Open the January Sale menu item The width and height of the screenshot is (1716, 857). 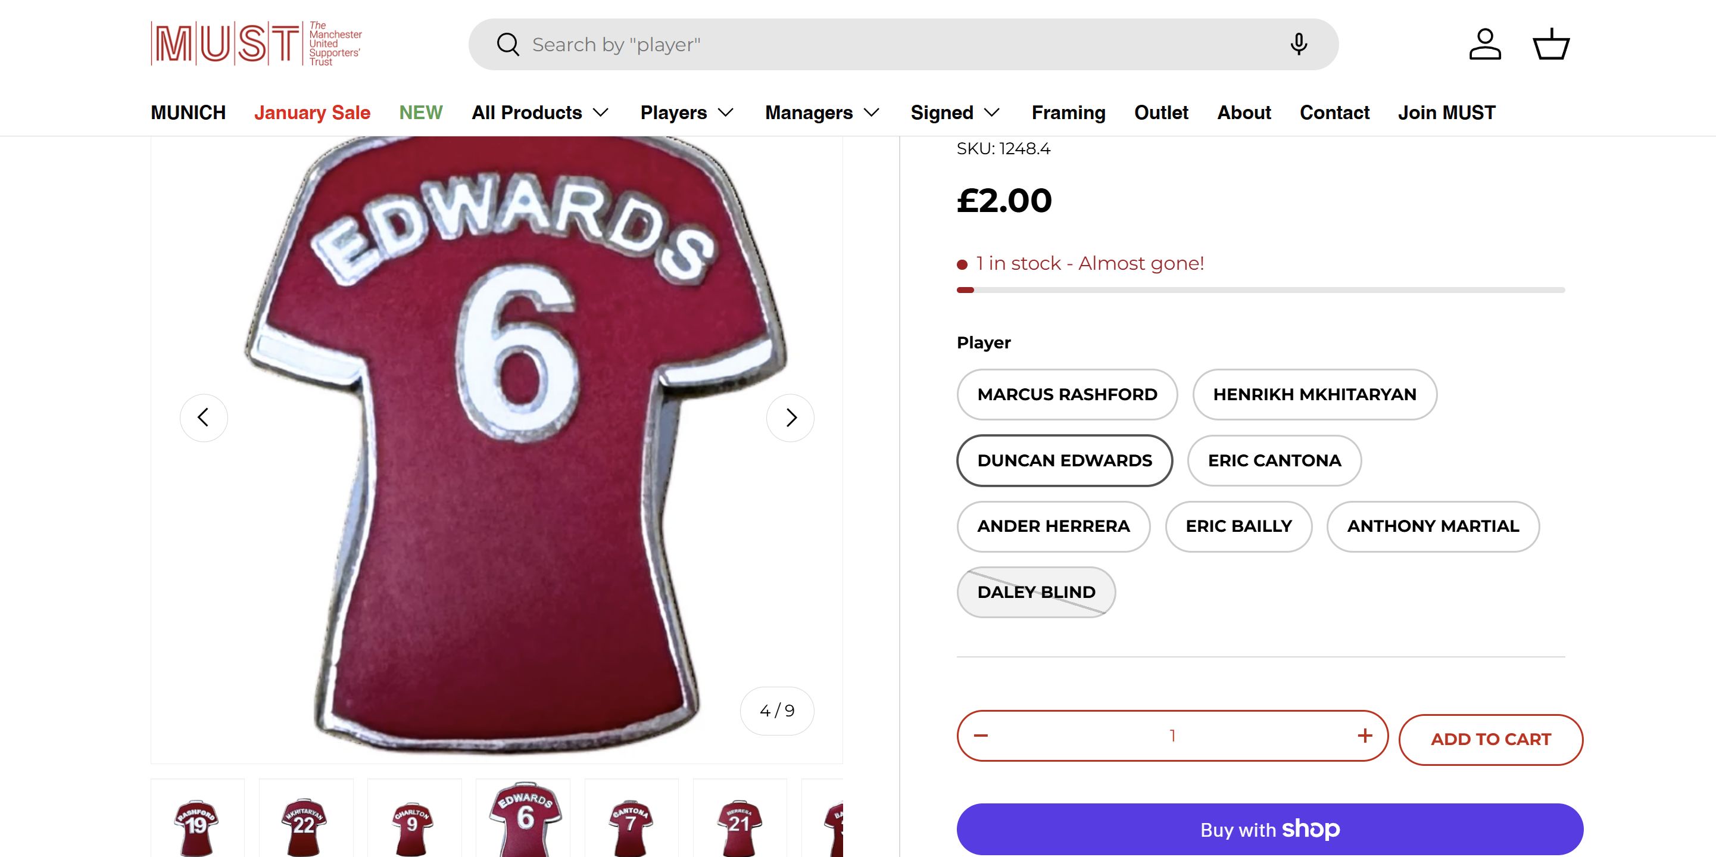[312, 113]
